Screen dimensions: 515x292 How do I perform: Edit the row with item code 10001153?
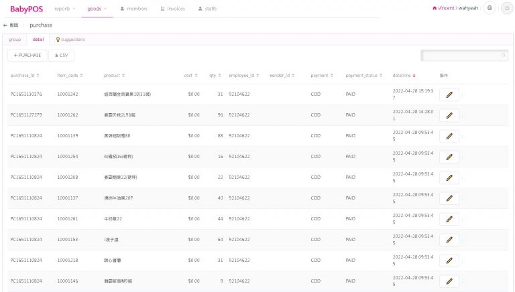point(449,239)
